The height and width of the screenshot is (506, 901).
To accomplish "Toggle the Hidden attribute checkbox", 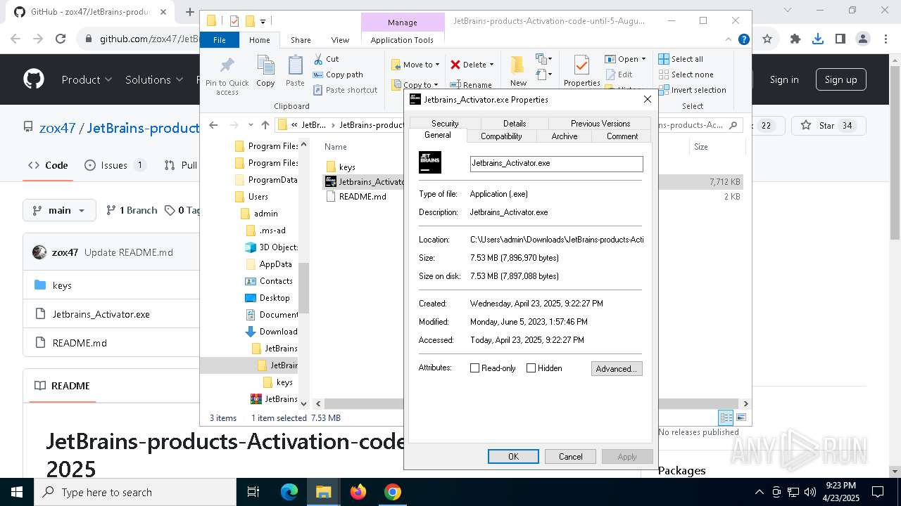I will pyautogui.click(x=531, y=368).
